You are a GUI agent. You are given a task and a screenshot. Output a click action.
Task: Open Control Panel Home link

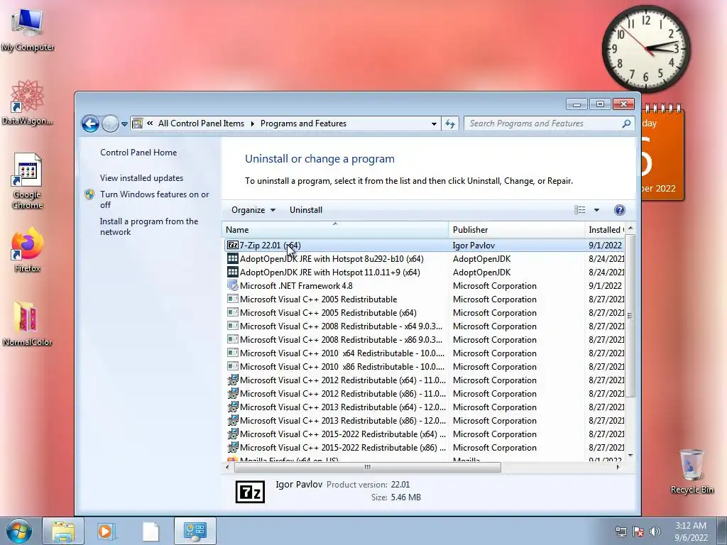click(x=138, y=153)
